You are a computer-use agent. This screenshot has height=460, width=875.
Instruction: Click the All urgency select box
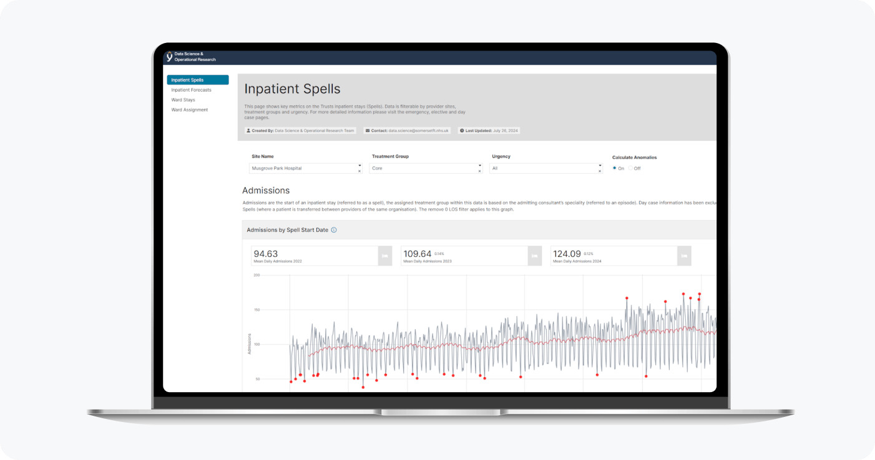click(546, 168)
